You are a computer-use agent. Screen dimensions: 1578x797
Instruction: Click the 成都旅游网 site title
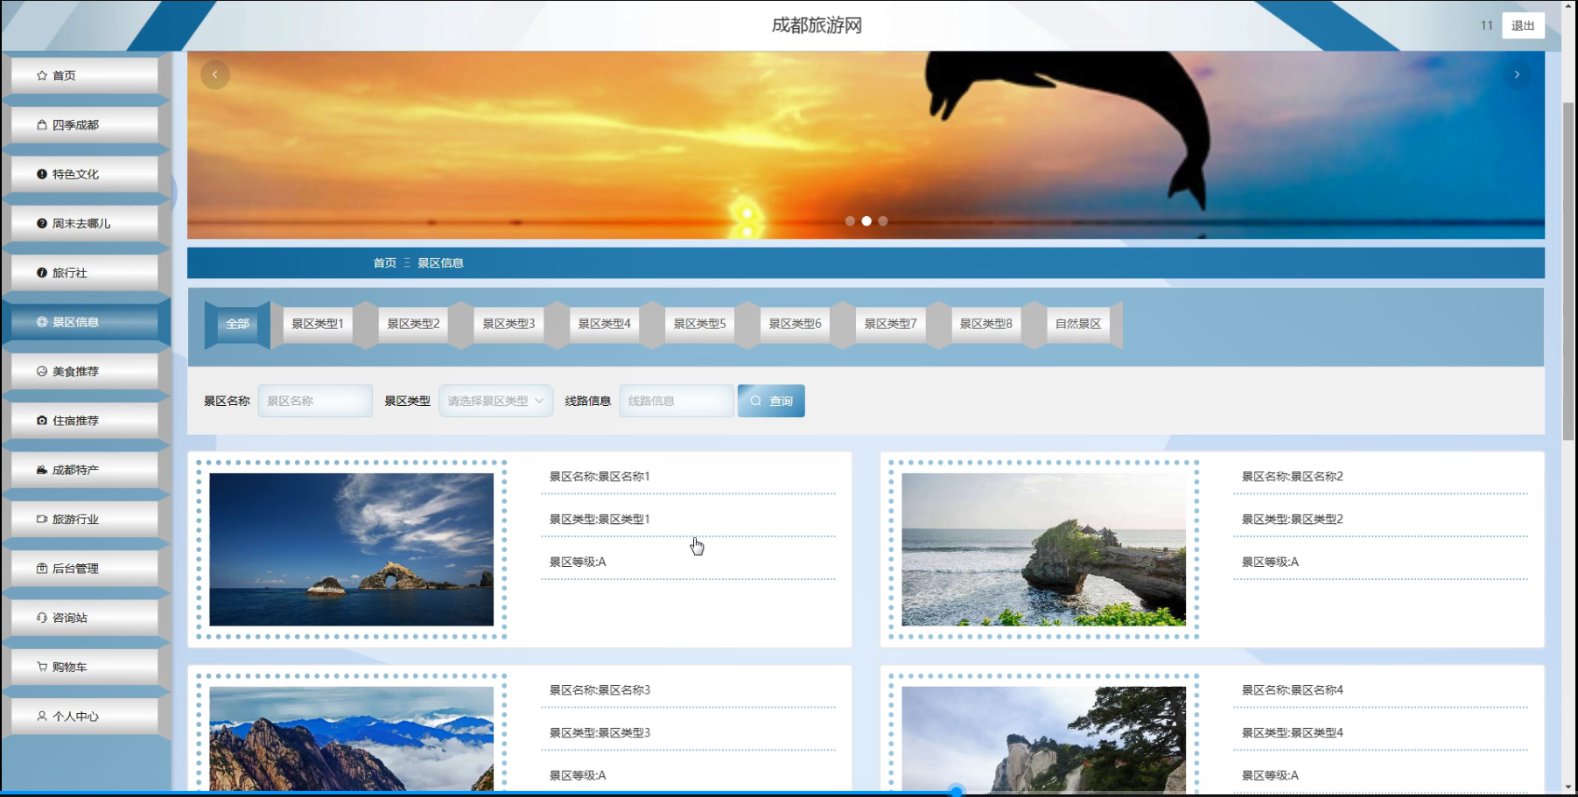pyautogui.click(x=817, y=25)
